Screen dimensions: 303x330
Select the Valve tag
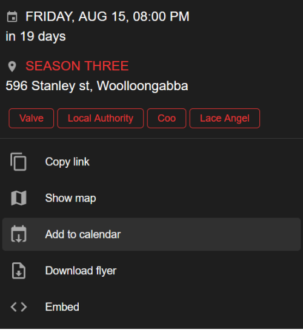(x=32, y=118)
